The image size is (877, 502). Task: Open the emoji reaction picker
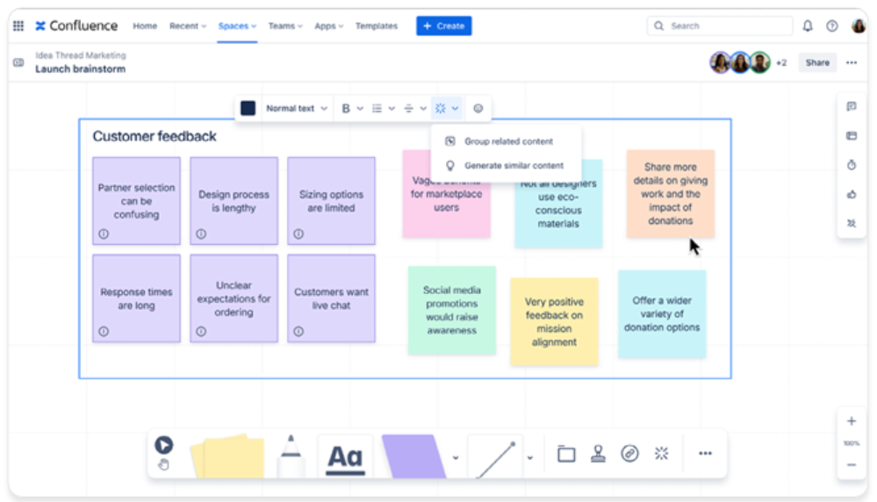(478, 109)
